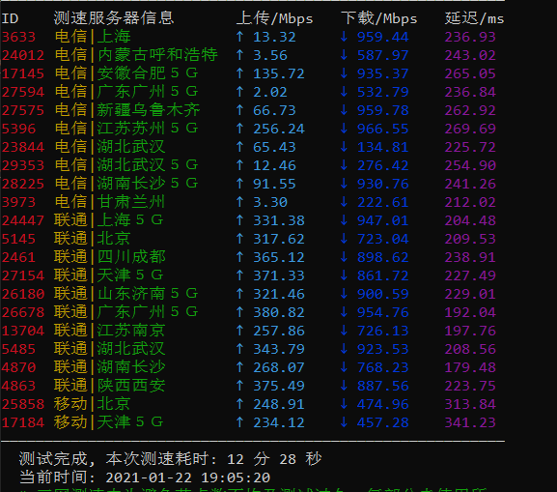This screenshot has height=492, width=557.
Task: Click the 陕西西安 server name
Action: point(131,386)
